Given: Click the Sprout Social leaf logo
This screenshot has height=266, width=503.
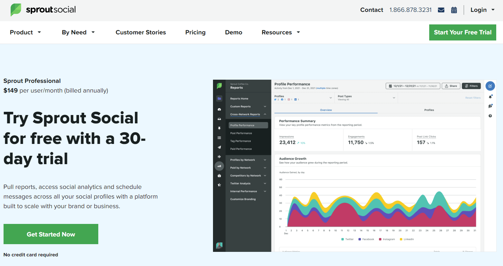Looking at the screenshot, I should (15, 10).
